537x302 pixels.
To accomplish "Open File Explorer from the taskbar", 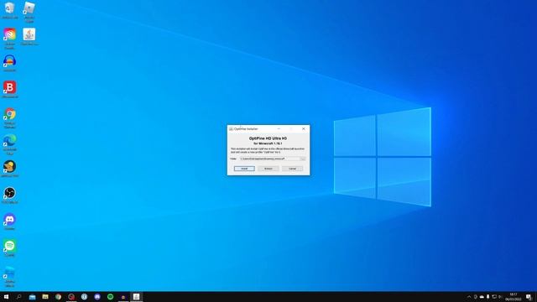I will tap(45, 297).
